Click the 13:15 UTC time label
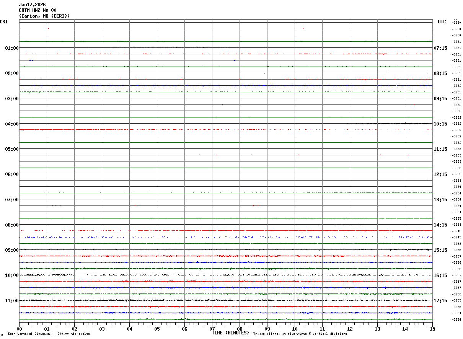463x339 pixels. [440, 200]
